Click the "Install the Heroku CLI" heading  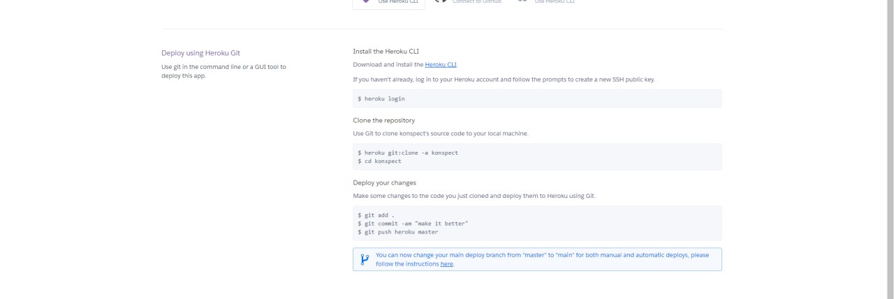(386, 51)
